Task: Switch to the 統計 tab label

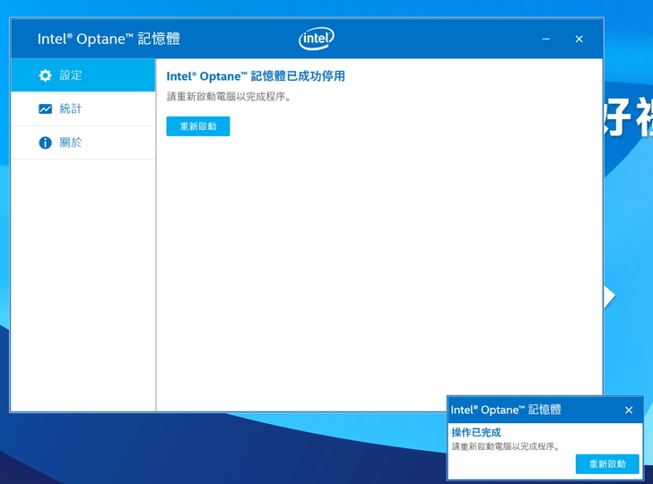Action: point(71,109)
